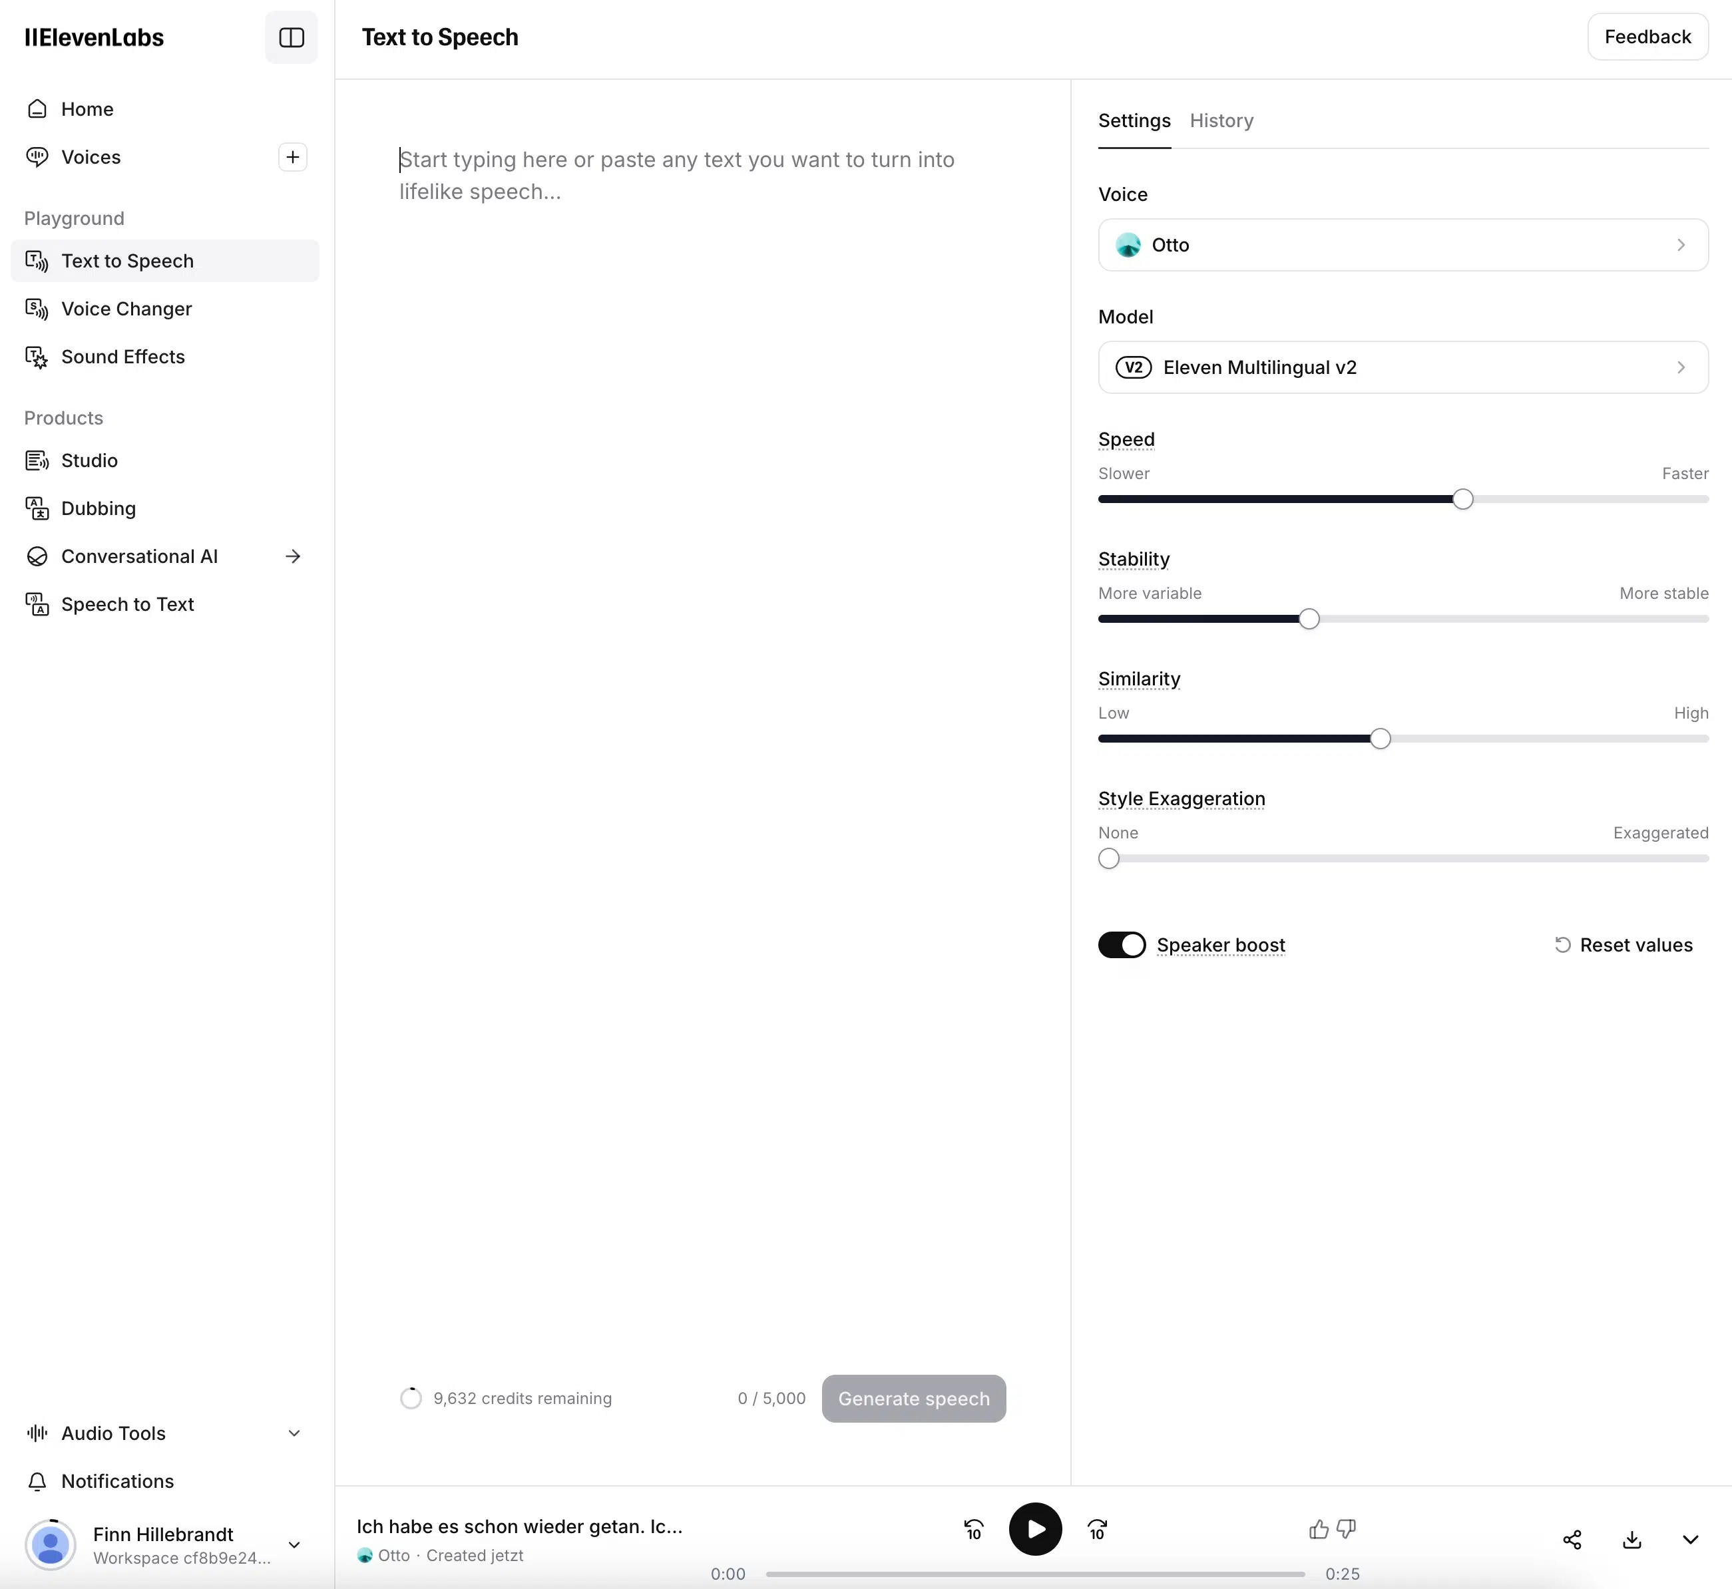Collapse the sidebar with the panel icon

pos(292,37)
